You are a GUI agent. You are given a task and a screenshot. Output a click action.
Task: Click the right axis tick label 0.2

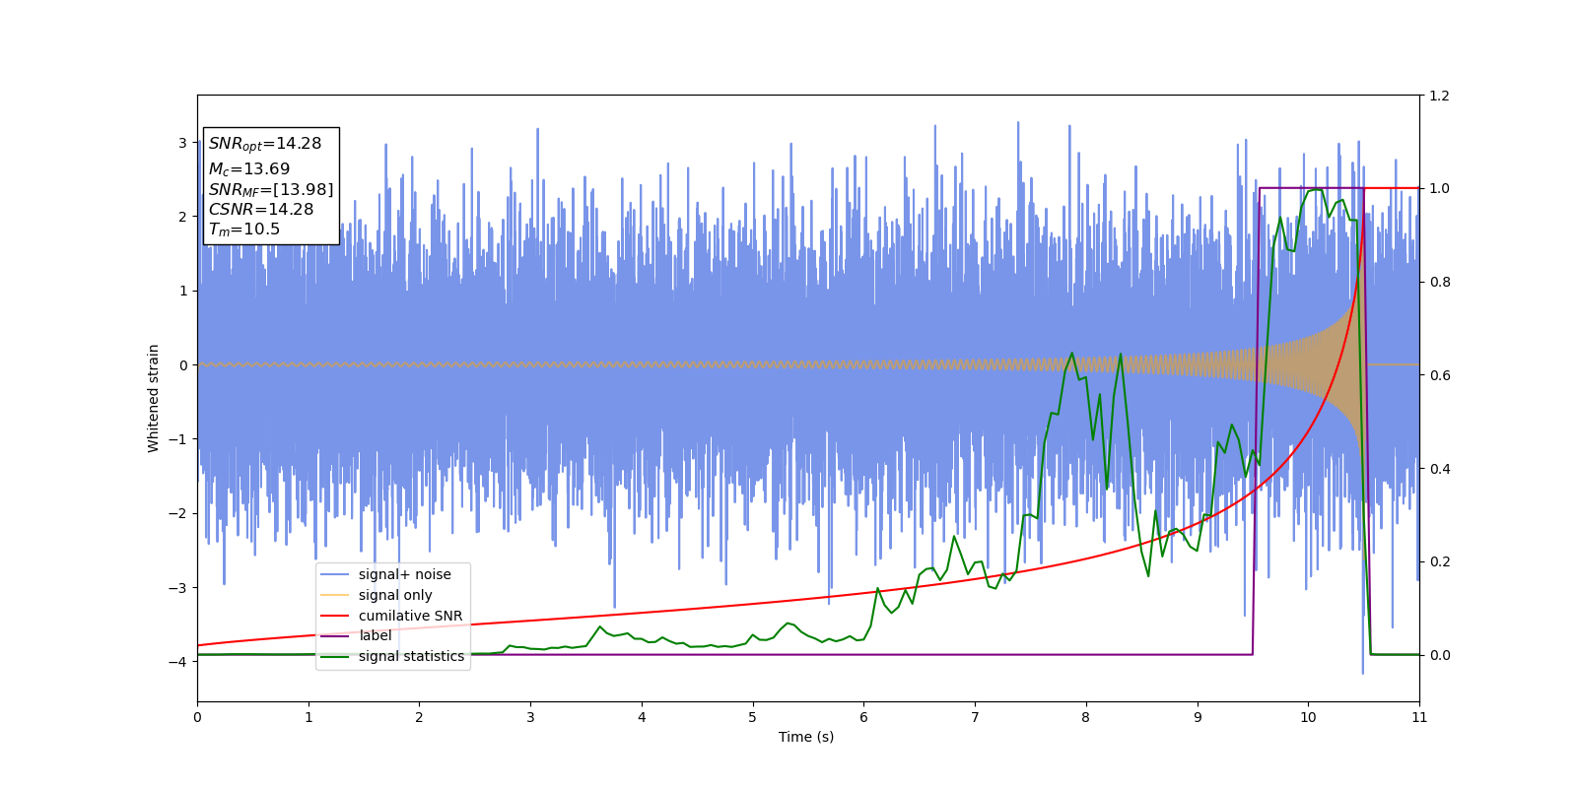1439,561
